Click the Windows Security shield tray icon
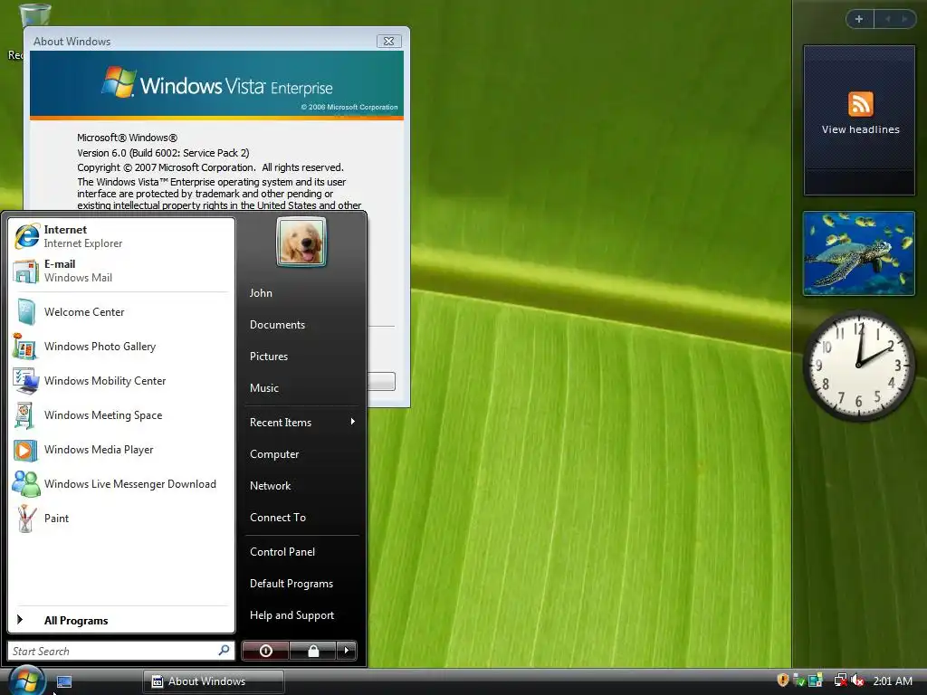The image size is (927, 695). (x=783, y=681)
